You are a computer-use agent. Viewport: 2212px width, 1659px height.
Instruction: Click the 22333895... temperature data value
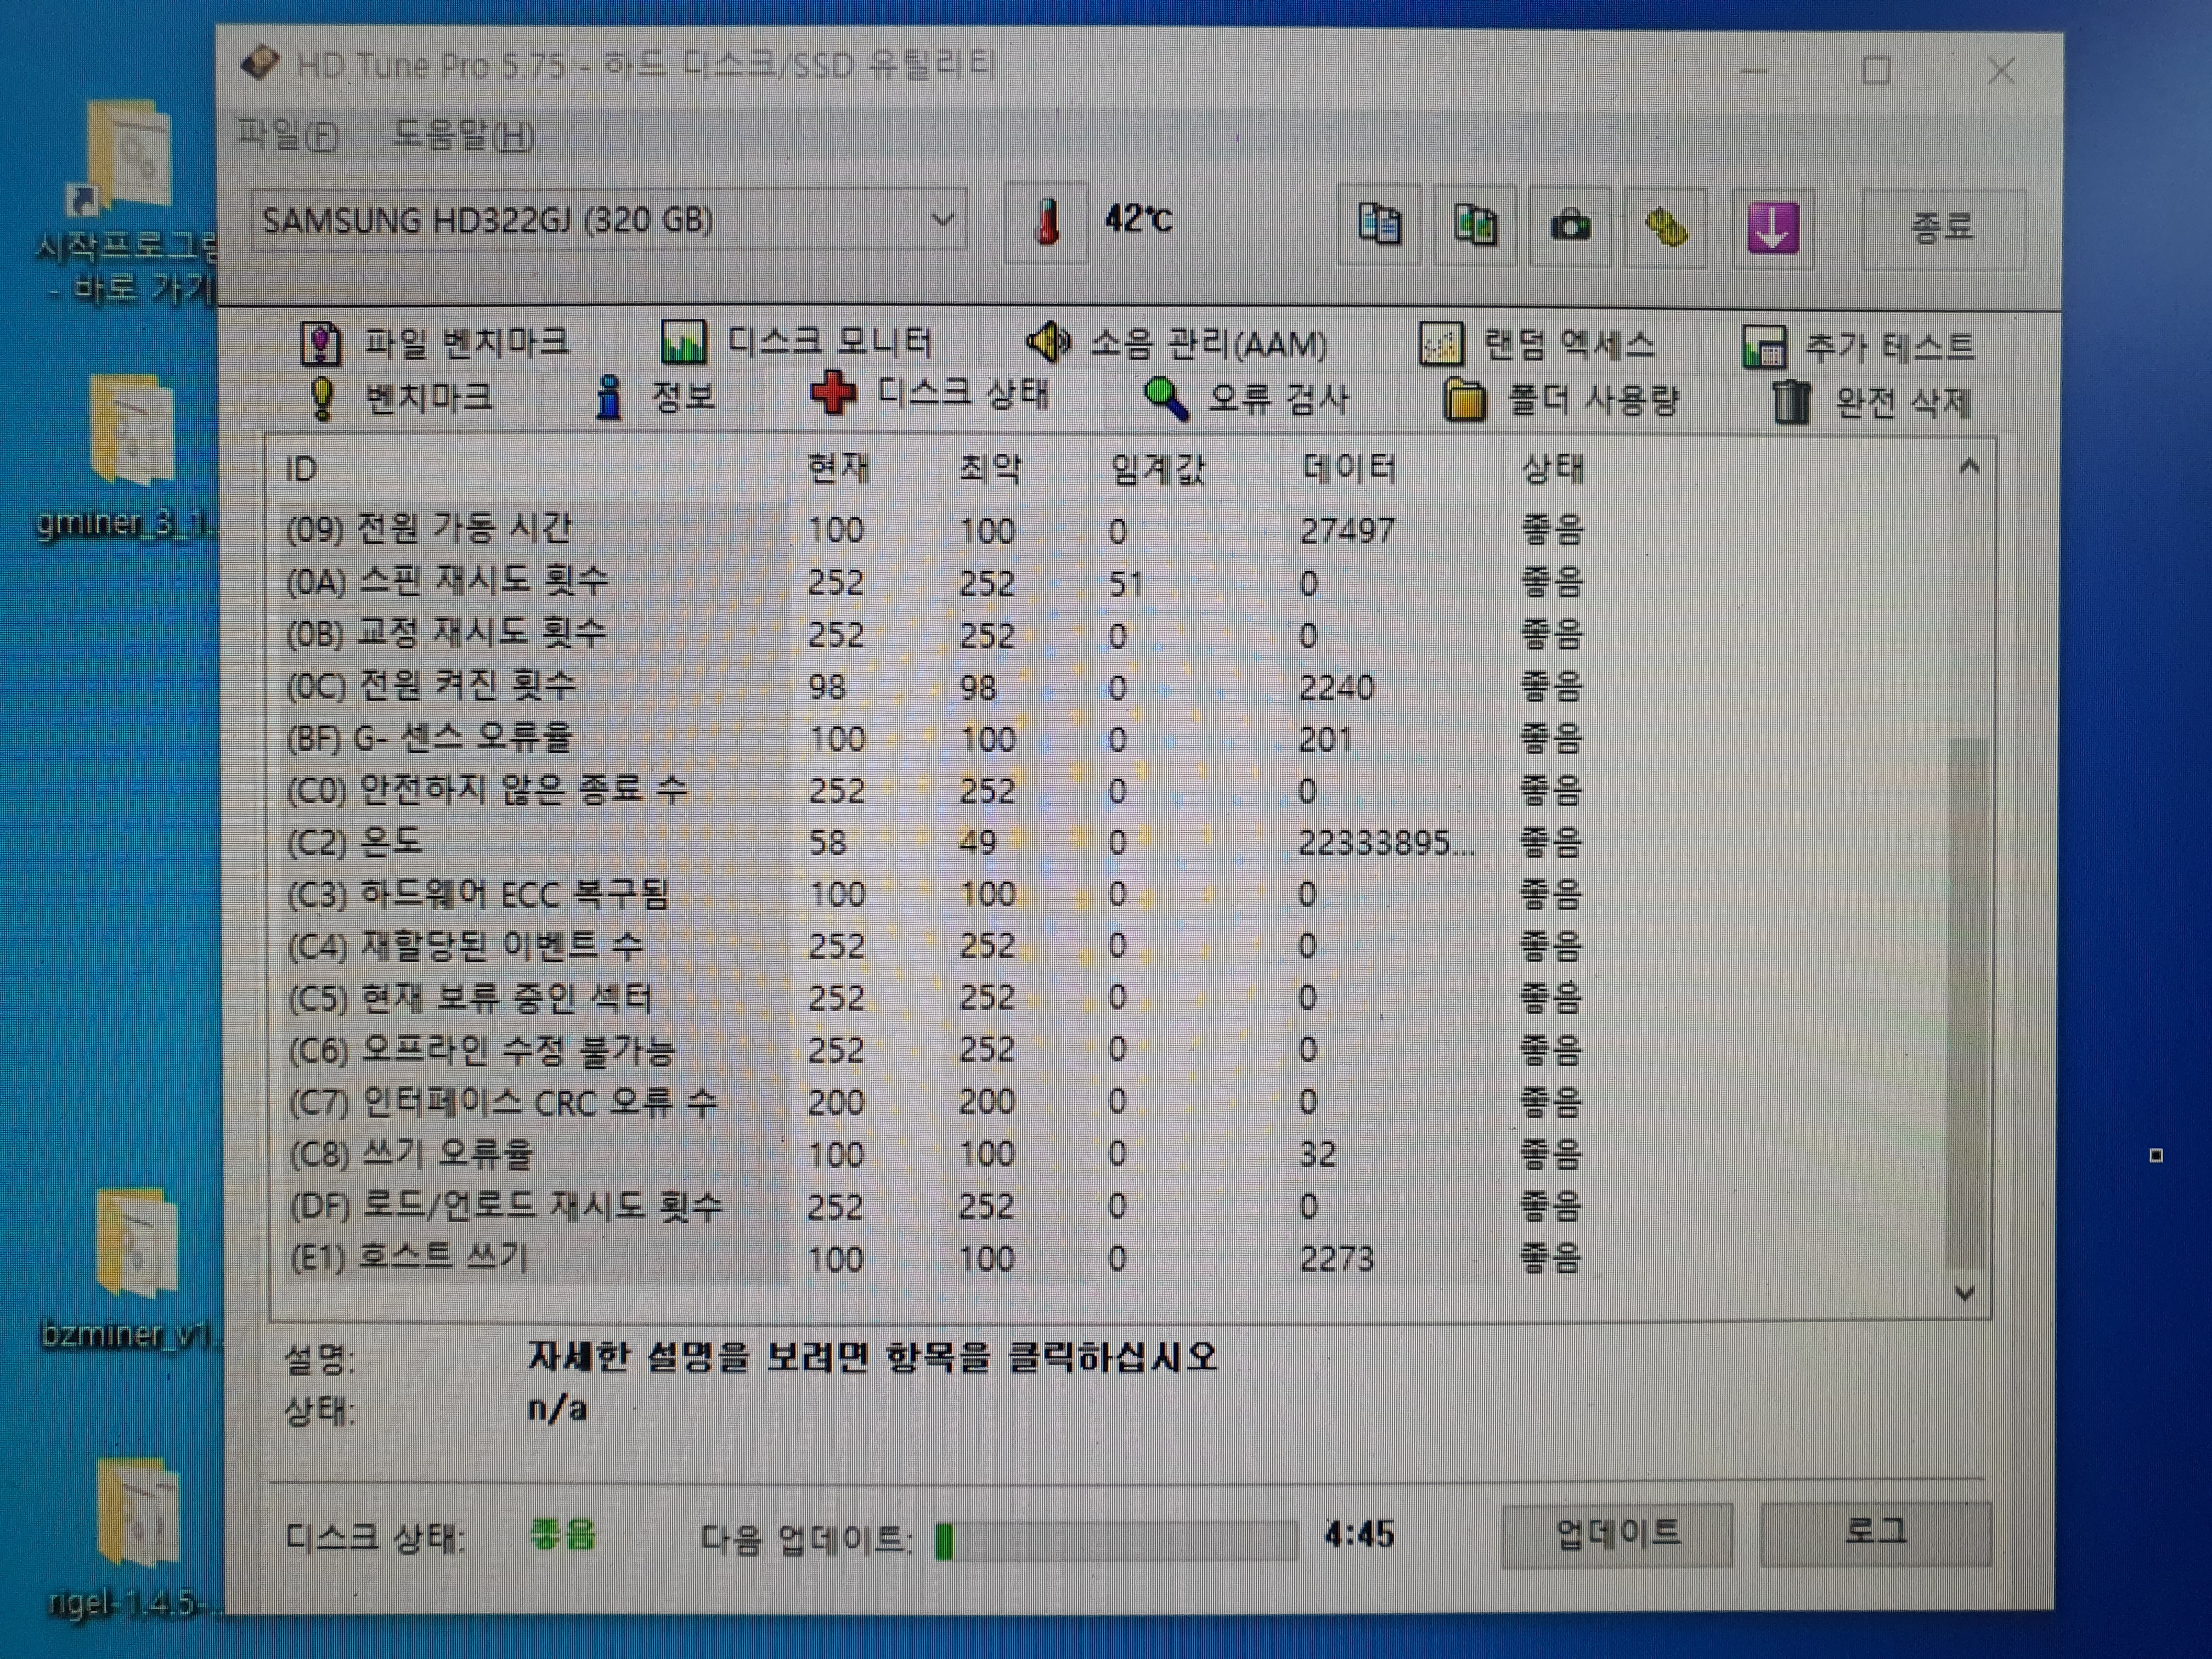[1386, 843]
